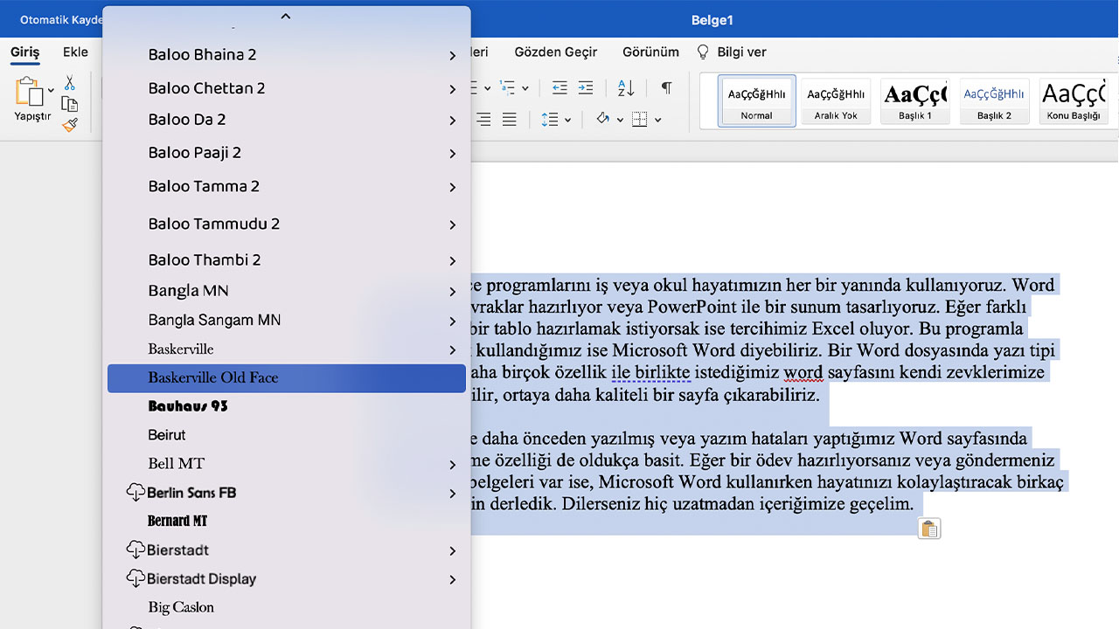The image size is (1119, 629).
Task: Apply the Başlık 1 style
Action: pyautogui.click(x=914, y=100)
